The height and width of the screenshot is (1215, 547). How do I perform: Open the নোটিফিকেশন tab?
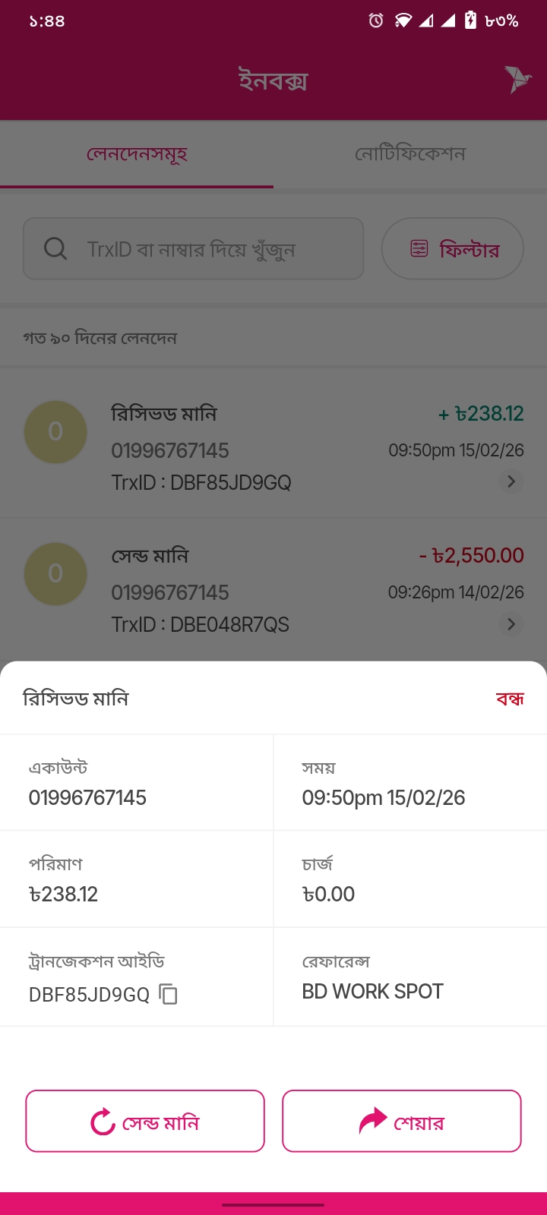(x=410, y=154)
